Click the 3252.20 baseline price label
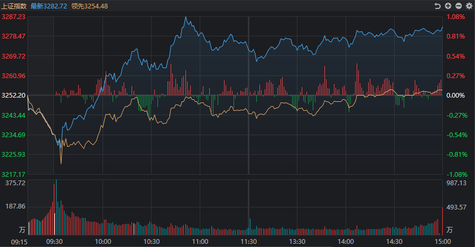 [x=14, y=96]
